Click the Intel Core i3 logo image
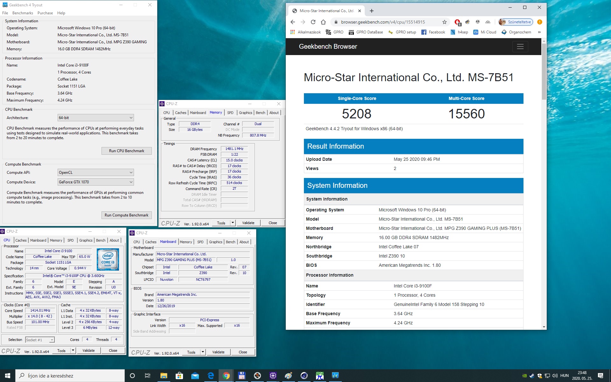 tap(108, 259)
